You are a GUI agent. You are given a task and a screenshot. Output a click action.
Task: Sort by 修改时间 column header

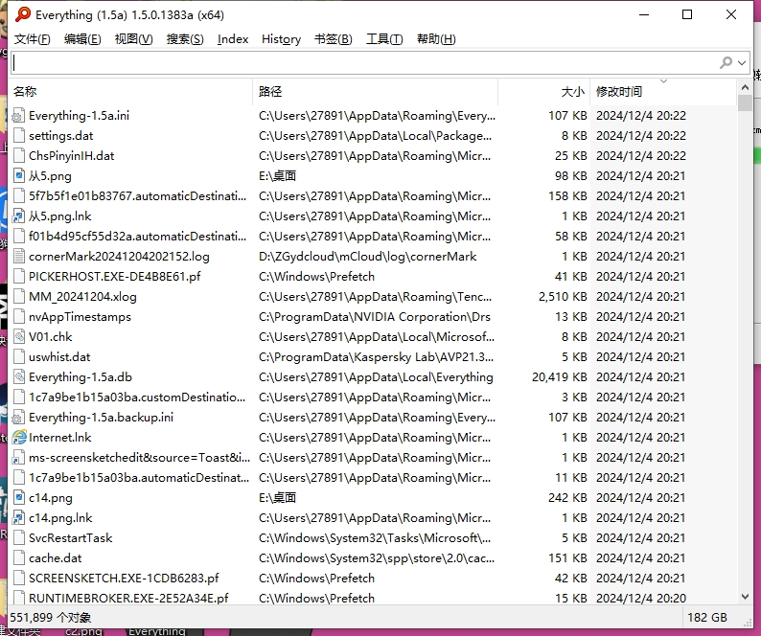[x=663, y=92]
